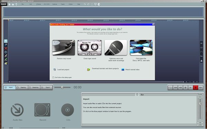Open the Effects menu
This screenshot has height=129, width=207.
pyautogui.click(x=39, y=4)
